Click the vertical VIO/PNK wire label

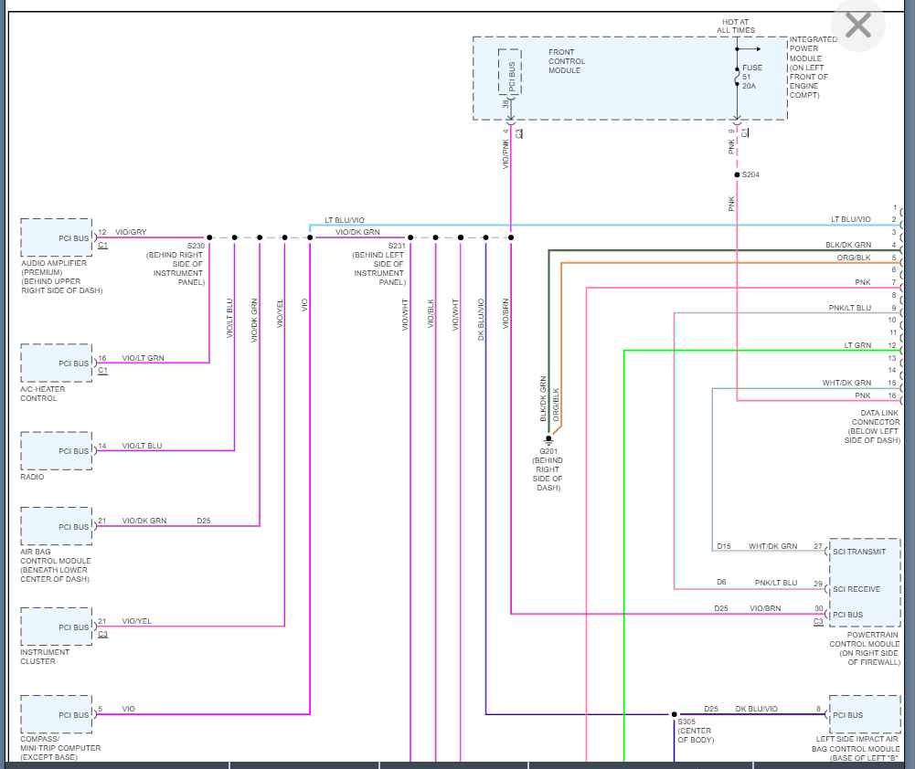click(x=505, y=154)
